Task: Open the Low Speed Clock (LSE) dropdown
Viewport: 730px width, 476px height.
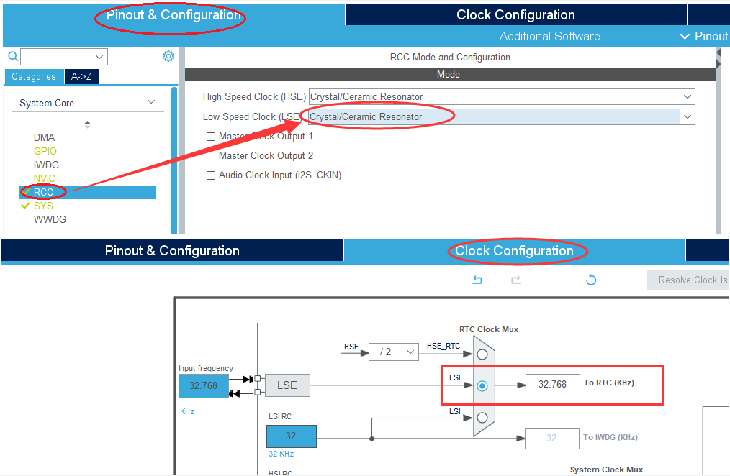Action: click(x=687, y=116)
